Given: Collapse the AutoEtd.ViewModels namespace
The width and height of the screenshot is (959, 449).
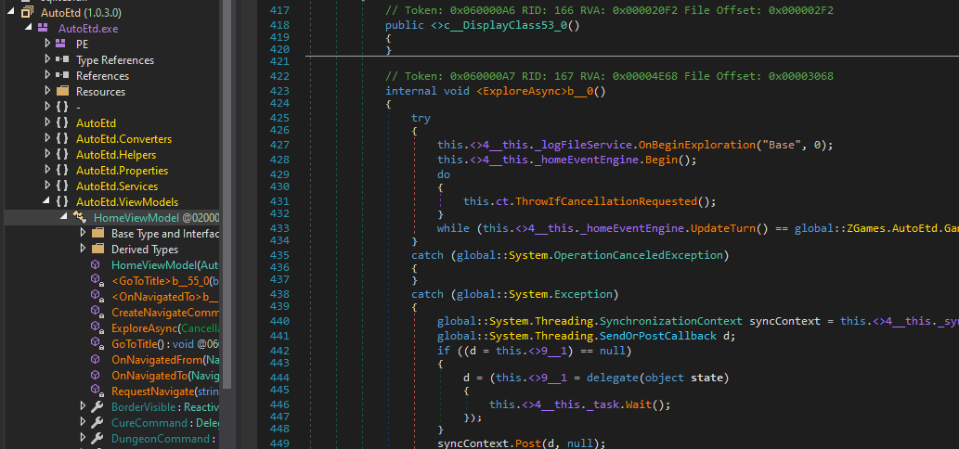Looking at the screenshot, I should 48,202.
